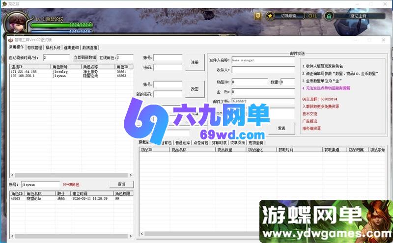Click the character list scrollbar left arrow
The width and height of the screenshot is (393, 243).
point(12,236)
